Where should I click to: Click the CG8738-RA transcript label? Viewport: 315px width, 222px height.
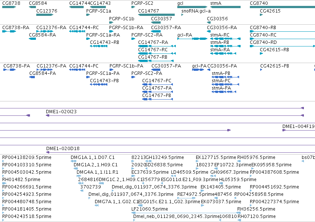point(16,27)
